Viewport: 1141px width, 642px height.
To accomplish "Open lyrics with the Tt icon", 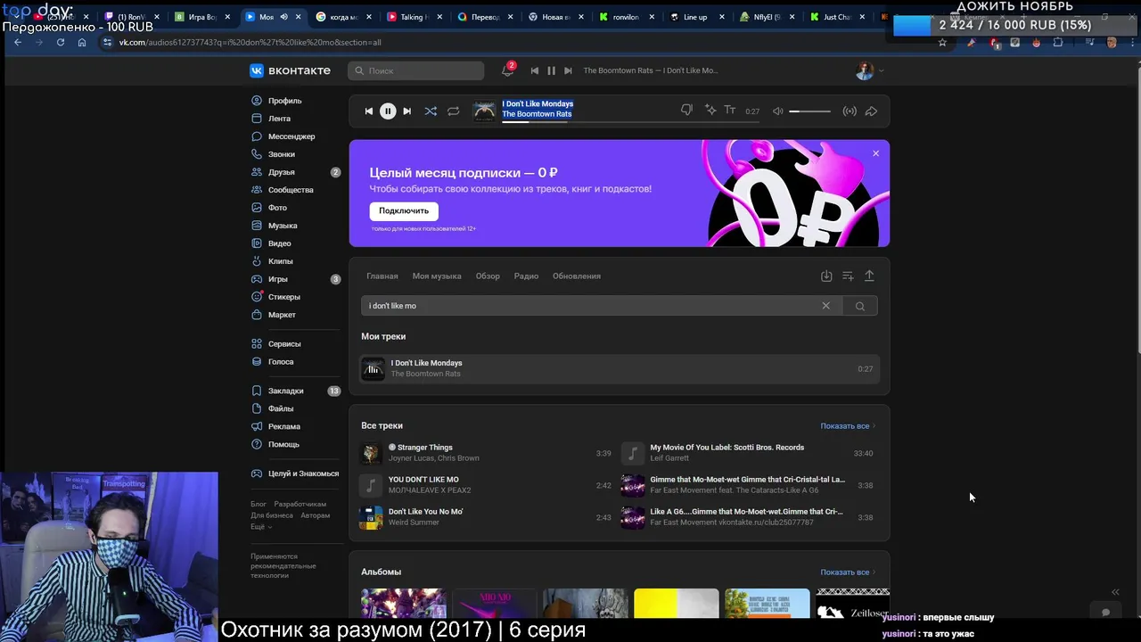I will pyautogui.click(x=729, y=110).
